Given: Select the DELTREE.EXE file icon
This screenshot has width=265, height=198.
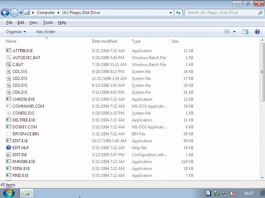Looking at the screenshot, I should pos(9,120).
